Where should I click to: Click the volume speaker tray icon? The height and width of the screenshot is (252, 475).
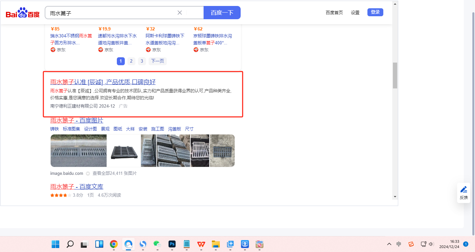[431, 244]
